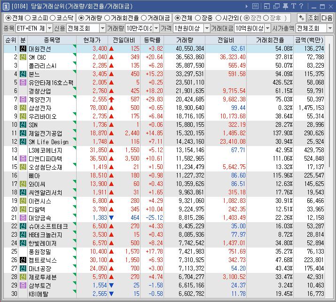Sort by the 전일비 column header
Image resolution: width=336 pixels, height=302 pixels.
tap(226, 40)
